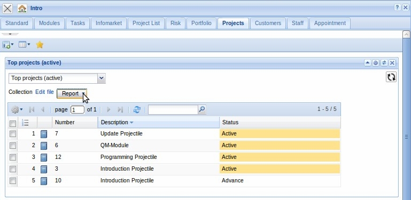Viewport: 411px width, 200px height.
Task: Click the Edit file link
Action: pyautogui.click(x=44, y=92)
